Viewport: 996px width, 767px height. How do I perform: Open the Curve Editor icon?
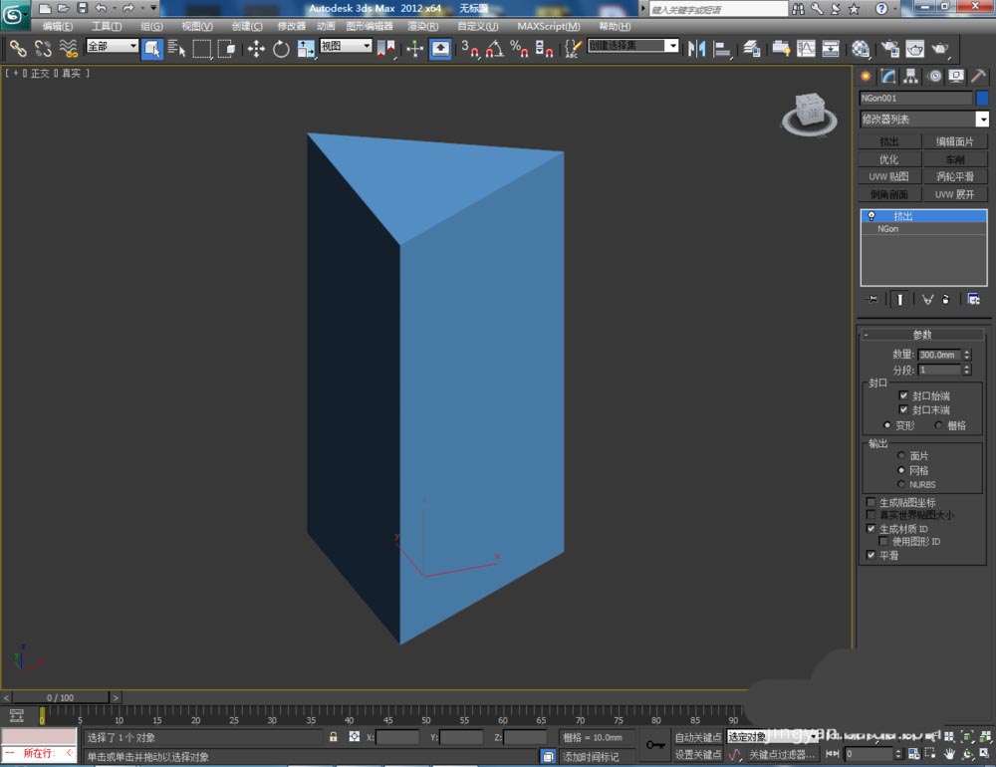(806, 48)
